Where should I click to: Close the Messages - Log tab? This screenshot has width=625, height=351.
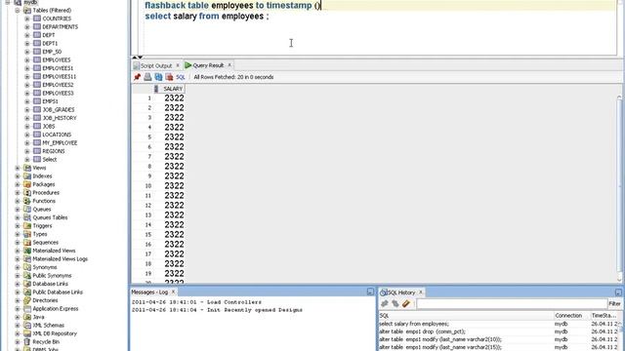pos(174,292)
